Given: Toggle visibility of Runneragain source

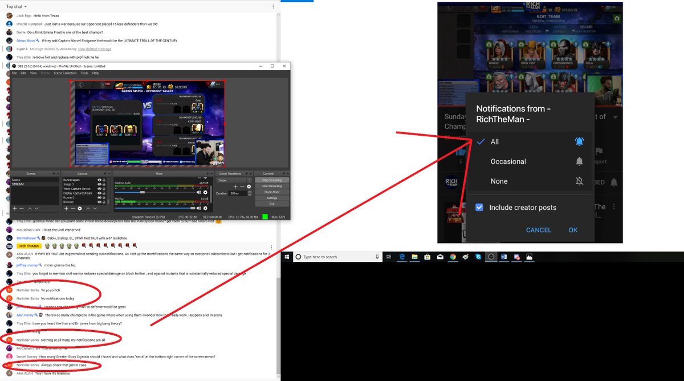Looking at the screenshot, I should (99, 180).
